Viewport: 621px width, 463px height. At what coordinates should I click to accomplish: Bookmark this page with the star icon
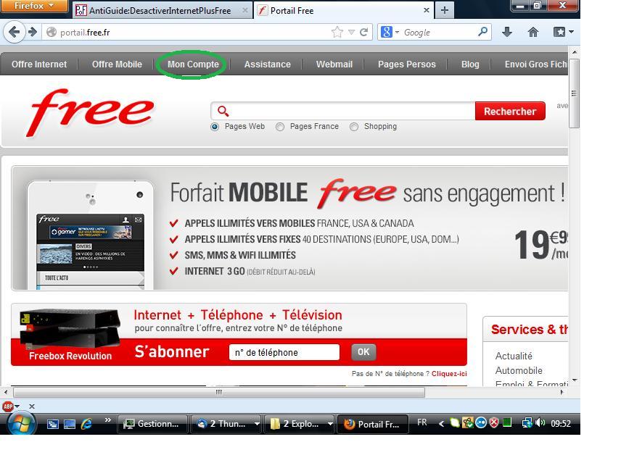point(337,32)
